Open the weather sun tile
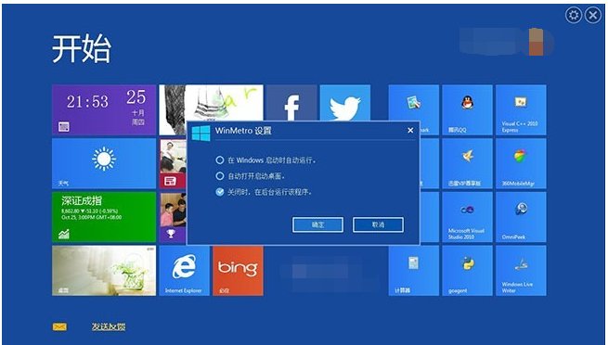608x345 pixels. [x=104, y=163]
